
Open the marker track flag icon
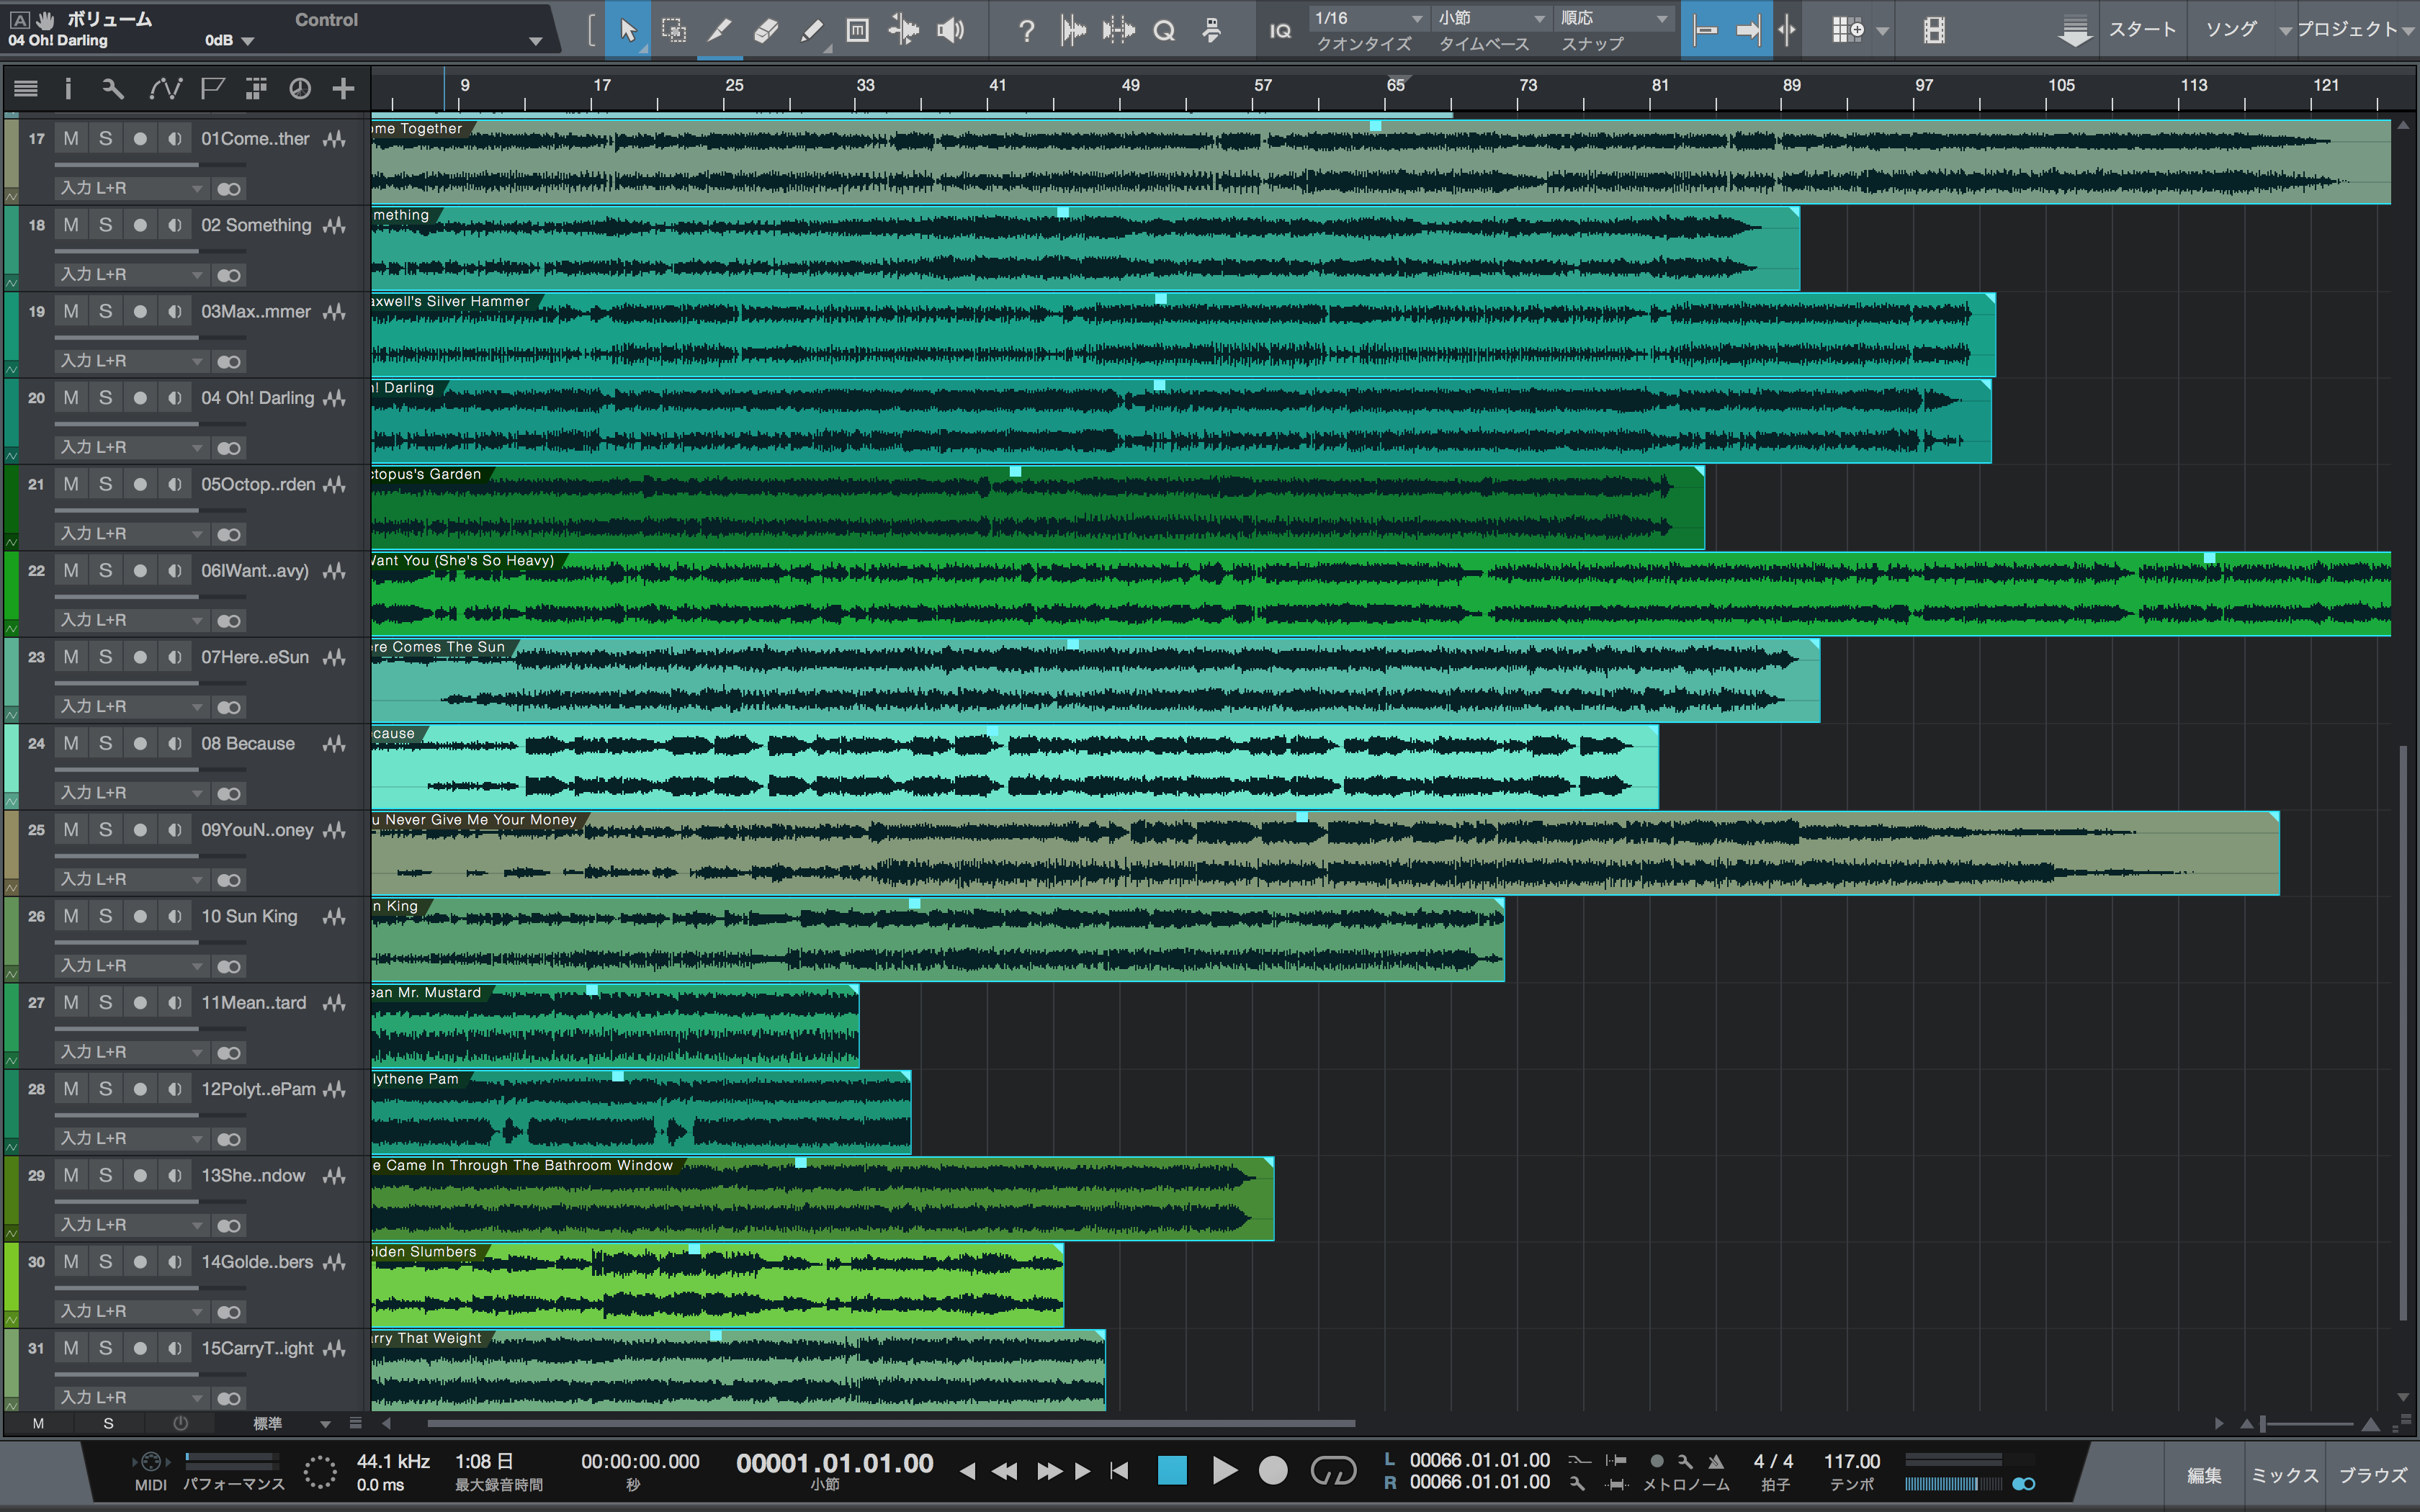tap(212, 89)
